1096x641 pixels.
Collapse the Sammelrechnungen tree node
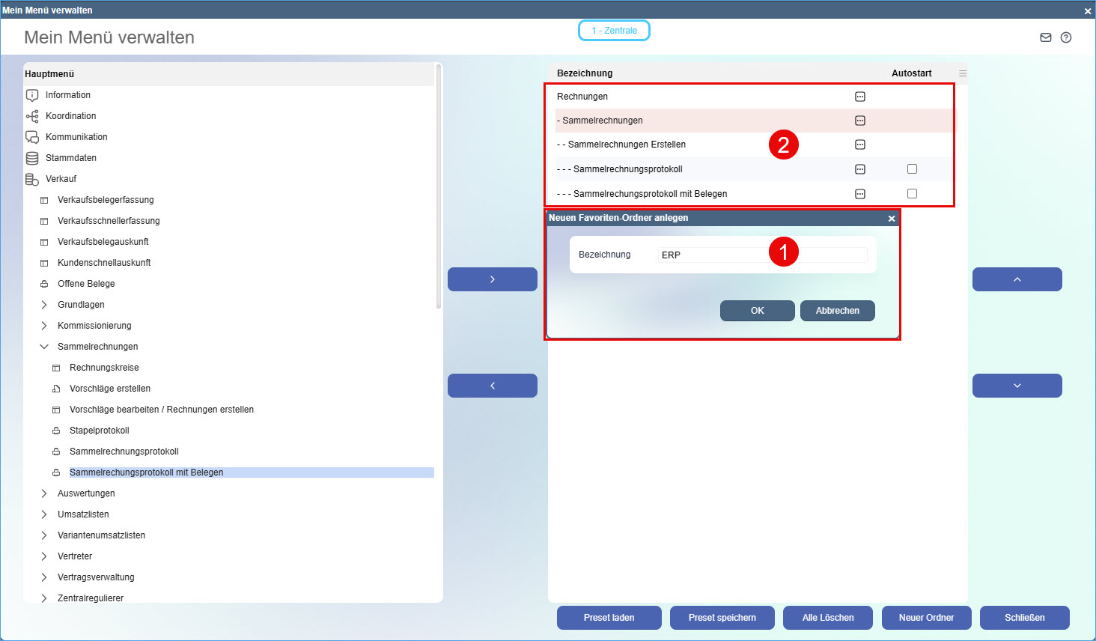click(44, 347)
